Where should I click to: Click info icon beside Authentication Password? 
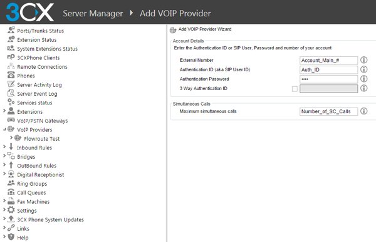[x=363, y=79]
